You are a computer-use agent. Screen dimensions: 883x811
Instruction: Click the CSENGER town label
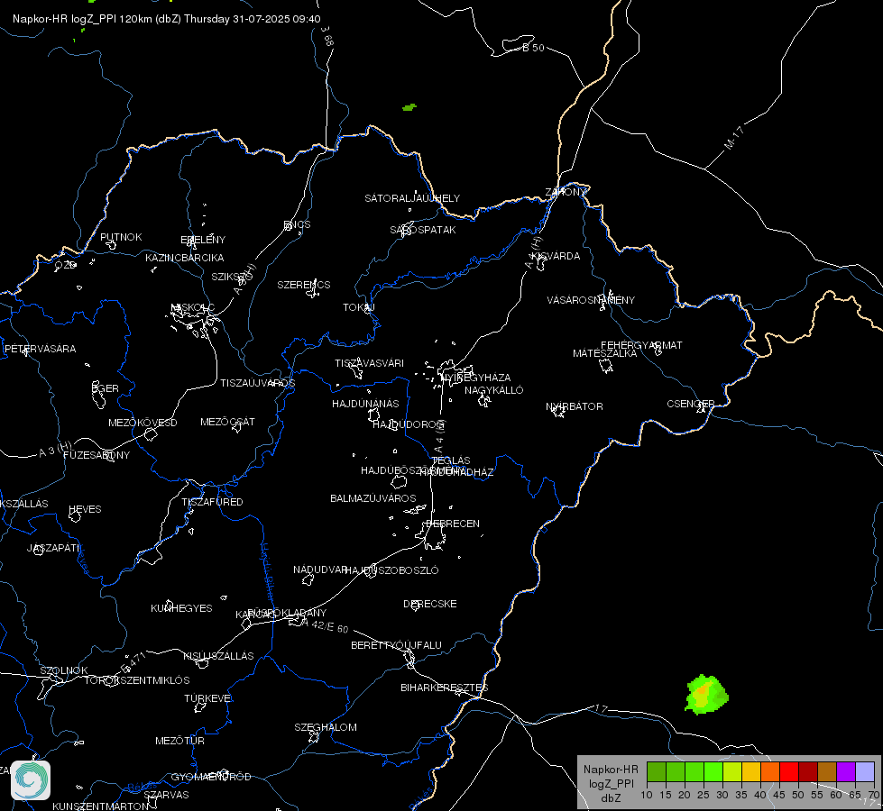pyautogui.click(x=691, y=404)
